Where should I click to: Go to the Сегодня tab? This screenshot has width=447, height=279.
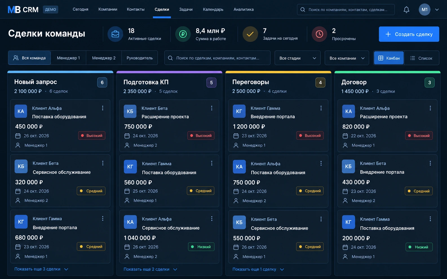[x=80, y=9]
